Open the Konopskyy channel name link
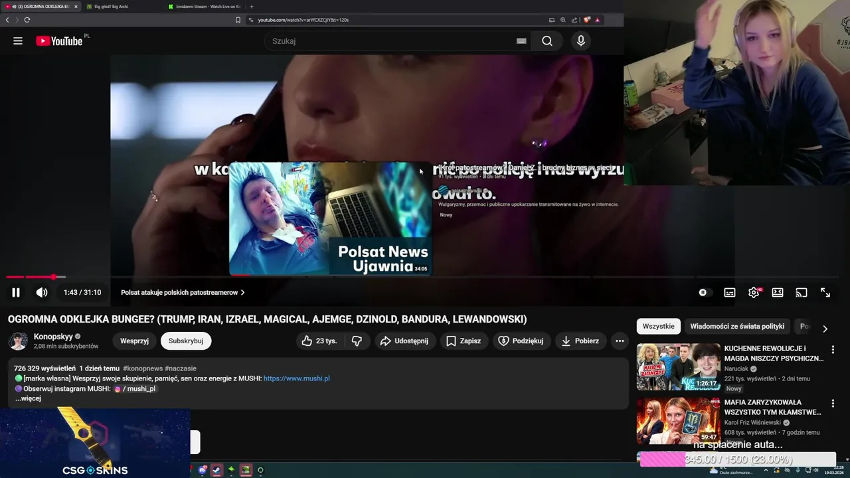The height and width of the screenshot is (478, 850). (x=52, y=337)
